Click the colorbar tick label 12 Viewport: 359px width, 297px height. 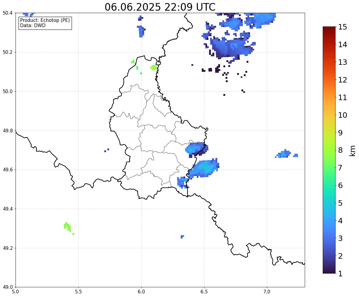[x=343, y=80]
